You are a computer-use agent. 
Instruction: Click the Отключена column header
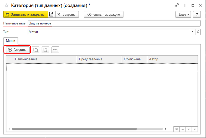134,59
